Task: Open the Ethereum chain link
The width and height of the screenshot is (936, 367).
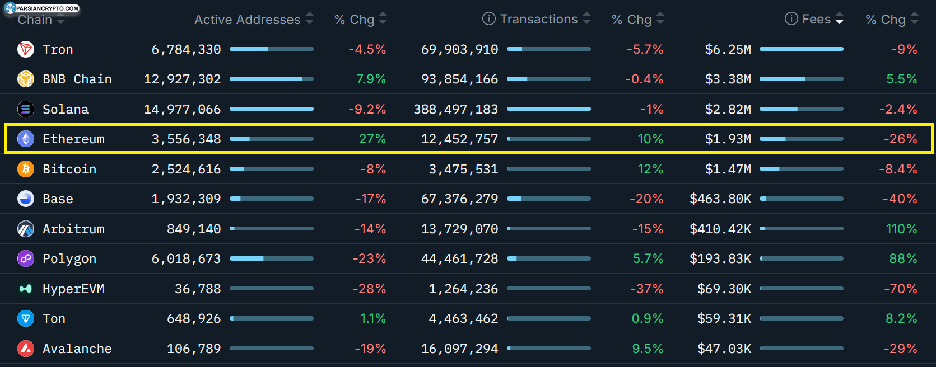Action: coord(73,139)
